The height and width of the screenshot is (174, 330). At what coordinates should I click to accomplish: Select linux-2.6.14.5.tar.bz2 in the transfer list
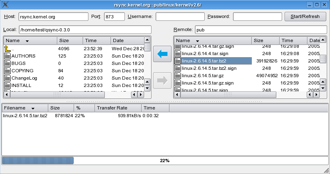coord(25,116)
